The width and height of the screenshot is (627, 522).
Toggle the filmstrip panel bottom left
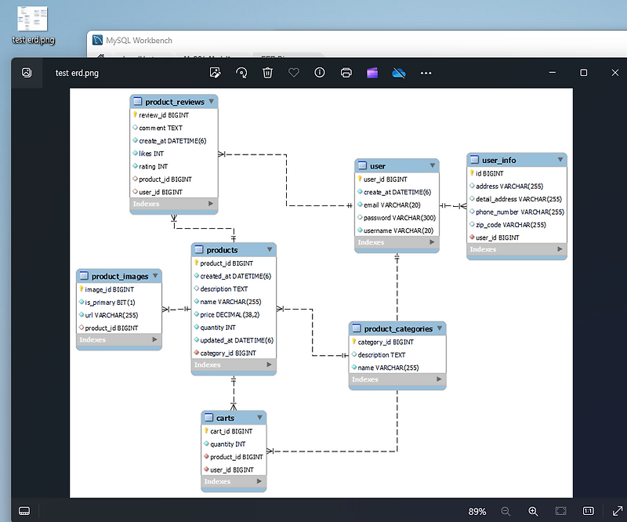pyautogui.click(x=24, y=510)
